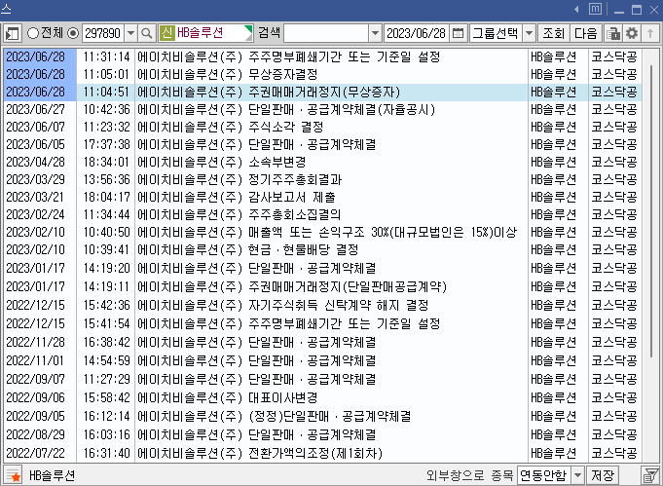The width and height of the screenshot is (663, 486).
Task: Click the time cell 14:19:20
Action: click(x=106, y=268)
